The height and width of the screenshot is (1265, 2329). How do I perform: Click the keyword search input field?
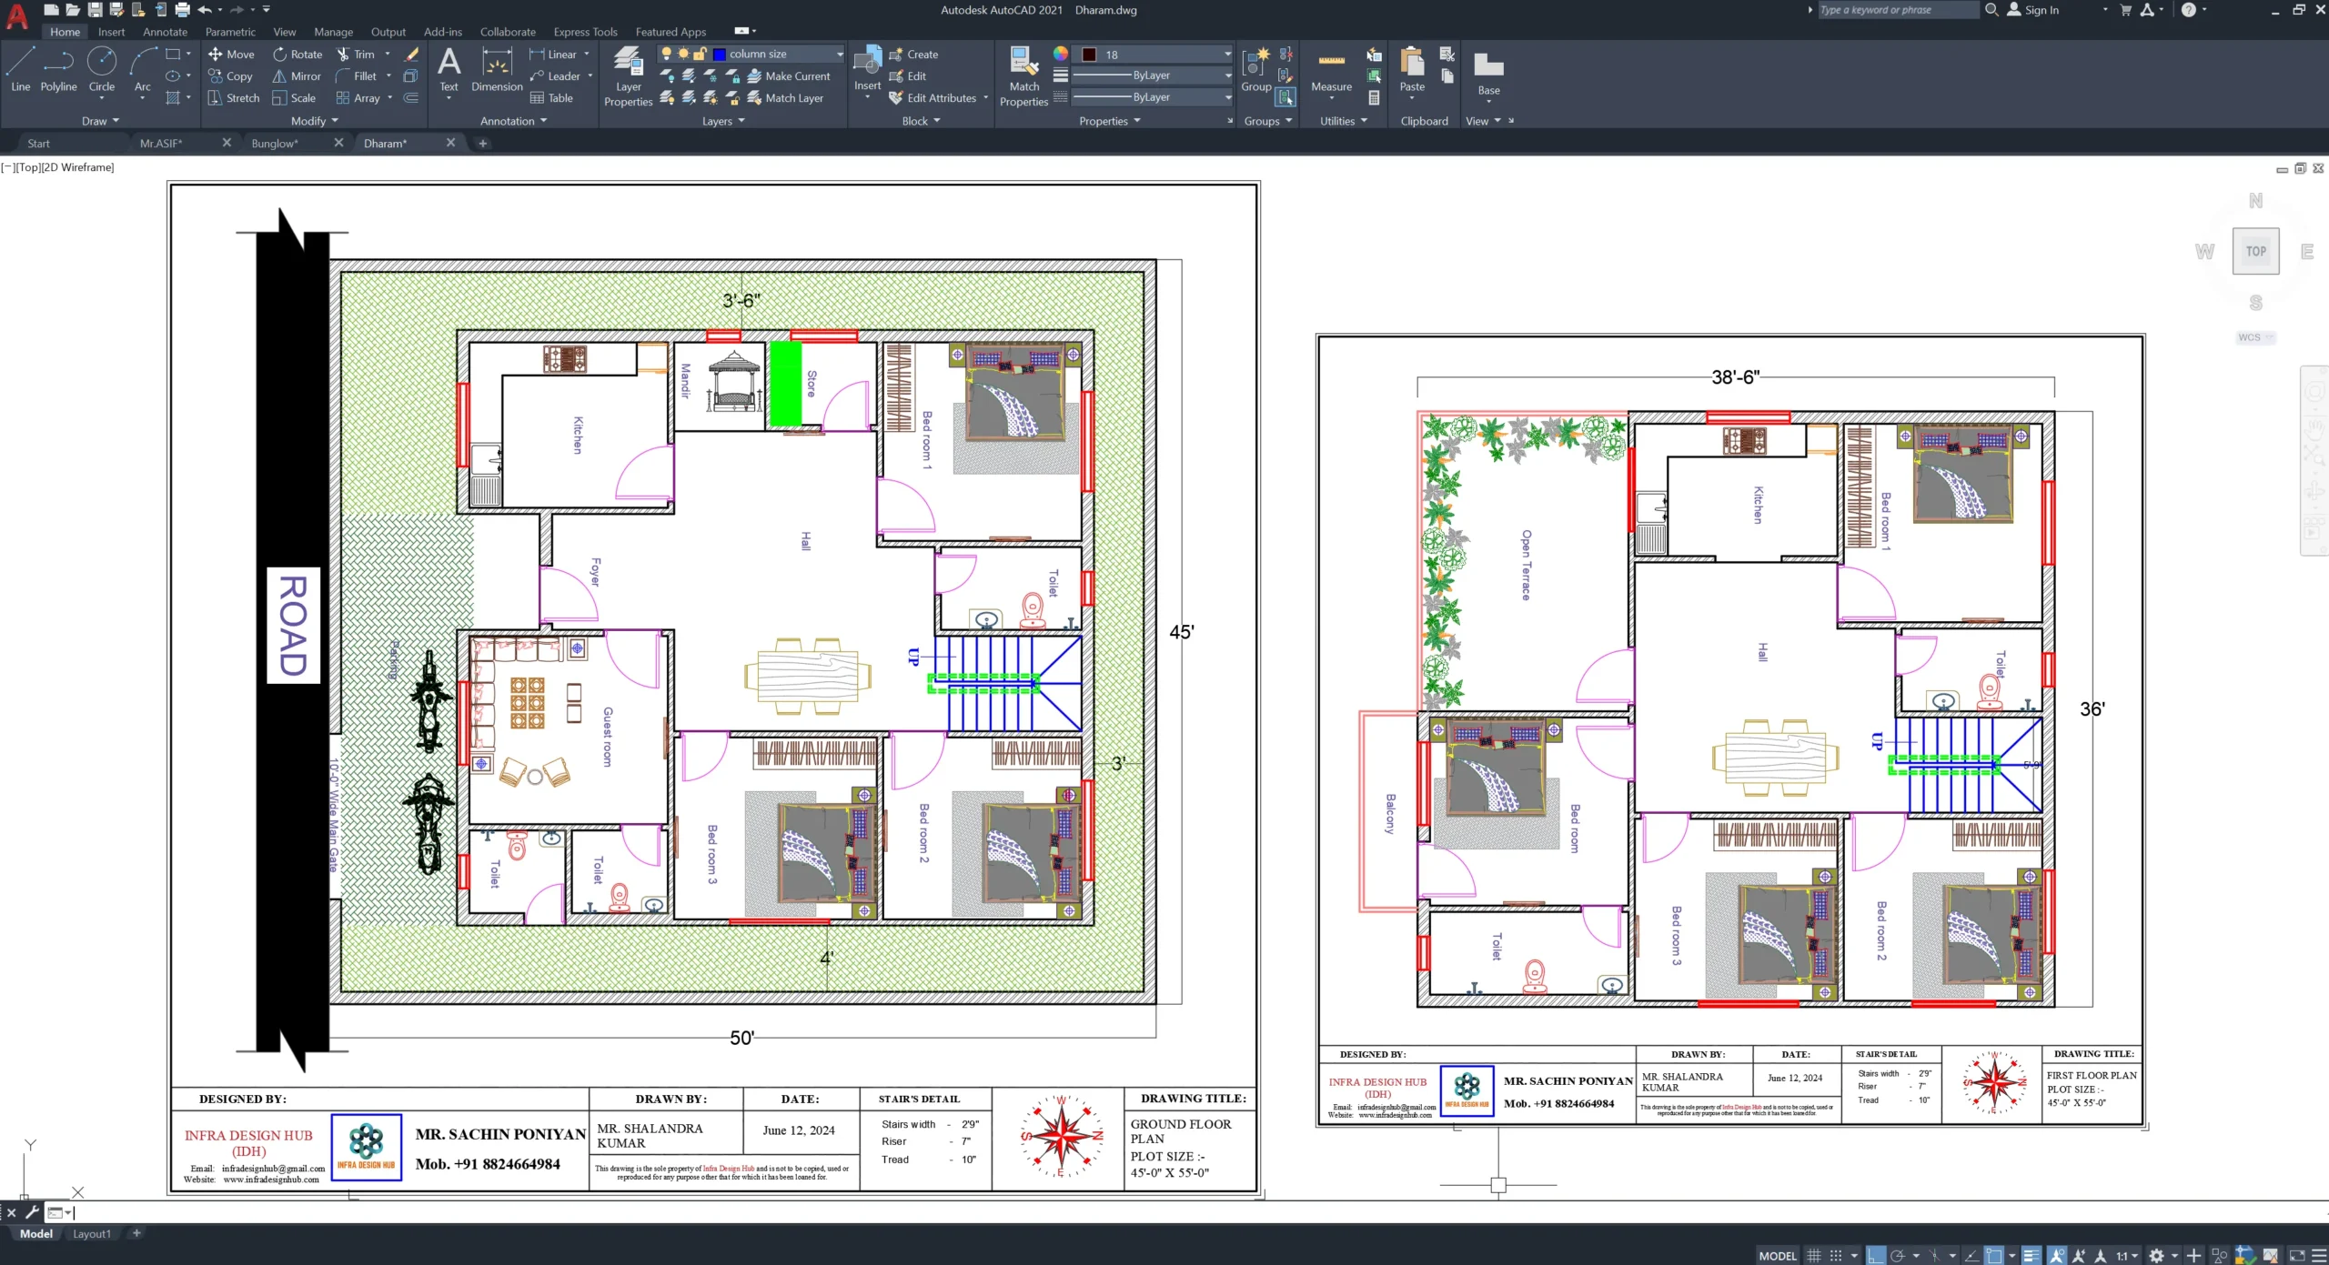tap(1897, 10)
